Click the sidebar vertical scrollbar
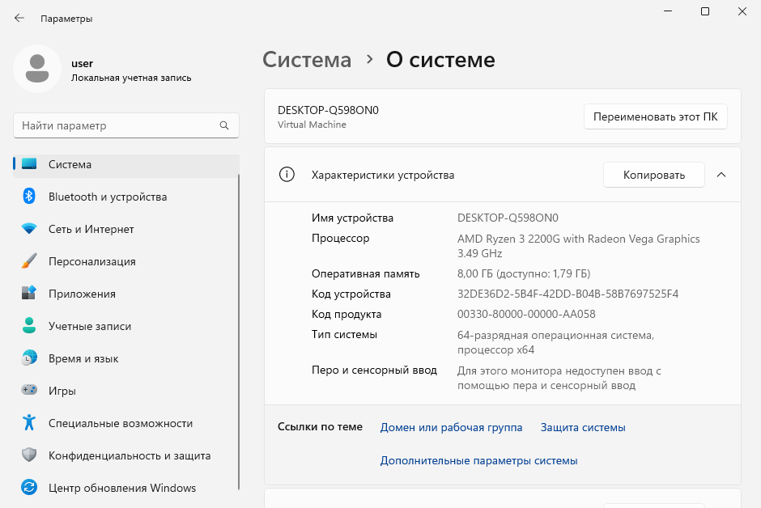The height and width of the screenshot is (508, 761). pyautogui.click(x=239, y=332)
